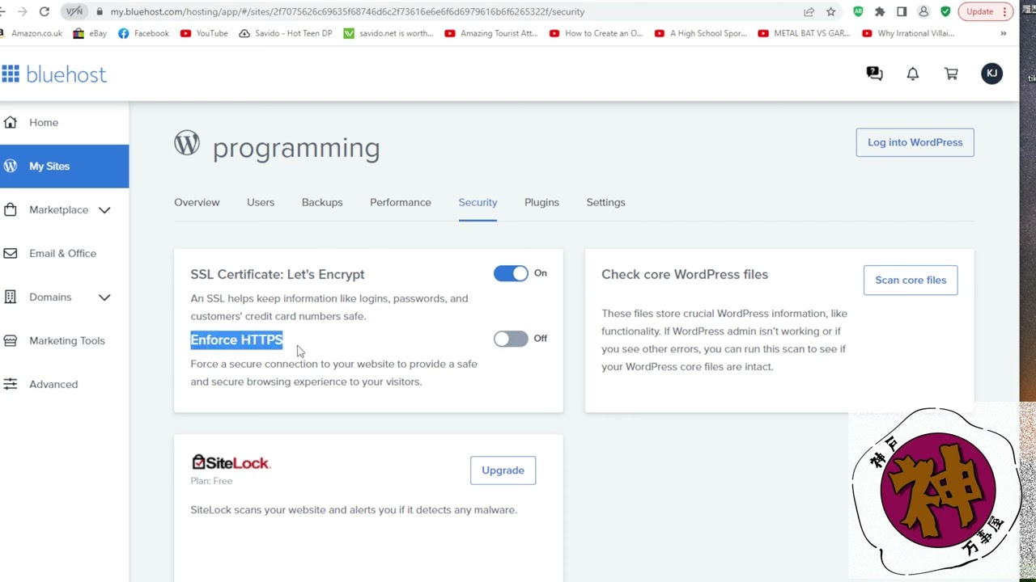Open the shopping cart
Screen dimensions: 1036x582
[x=952, y=74]
